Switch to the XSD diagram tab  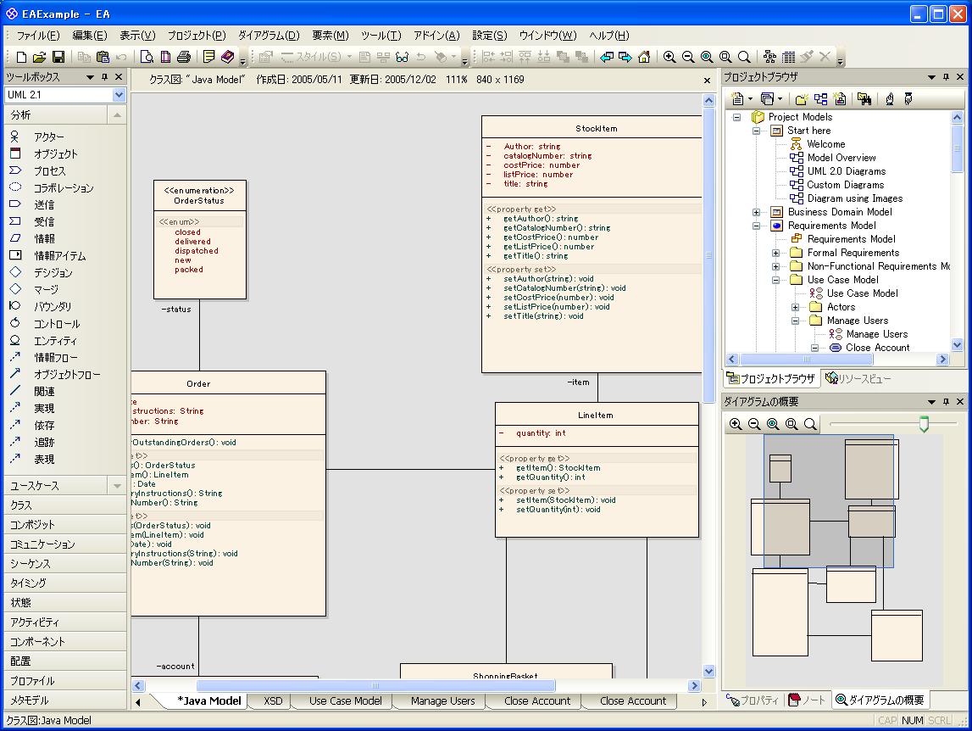[x=273, y=701]
